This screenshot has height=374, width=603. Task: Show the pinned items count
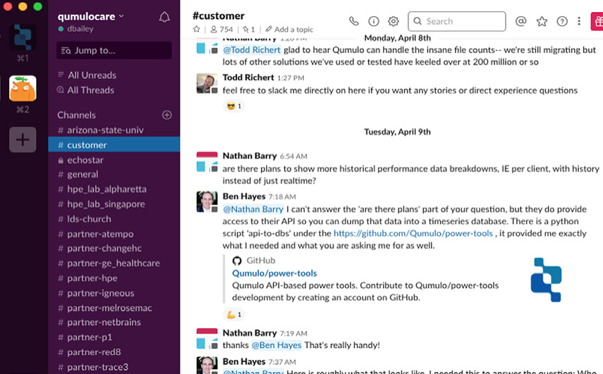(249, 29)
